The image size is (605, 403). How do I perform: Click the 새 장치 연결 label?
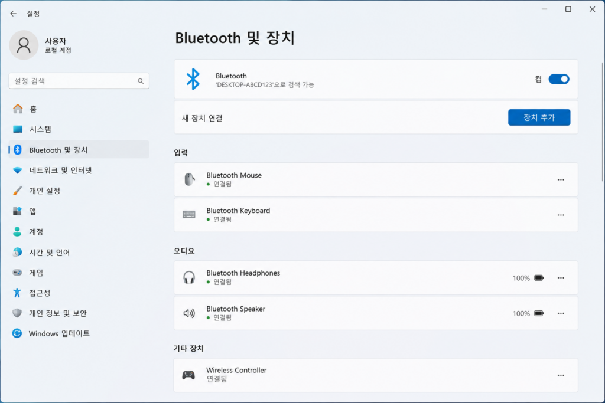202,118
